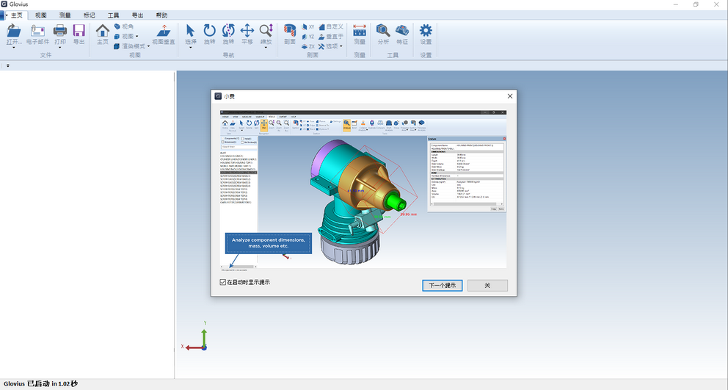
Task: Expand the 选择 tool dropdown arrow
Action: click(190, 48)
